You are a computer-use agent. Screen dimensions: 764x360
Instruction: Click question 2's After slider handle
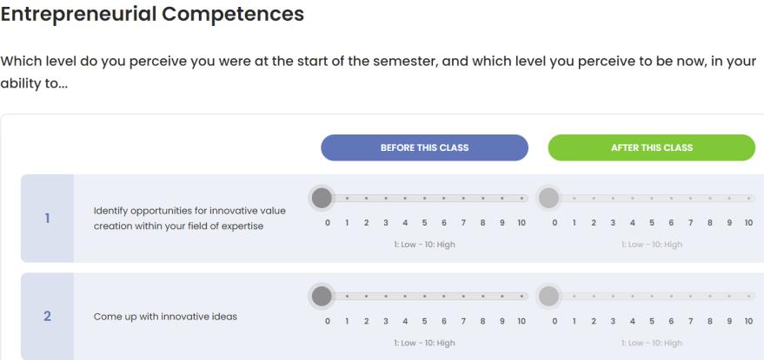pos(549,295)
